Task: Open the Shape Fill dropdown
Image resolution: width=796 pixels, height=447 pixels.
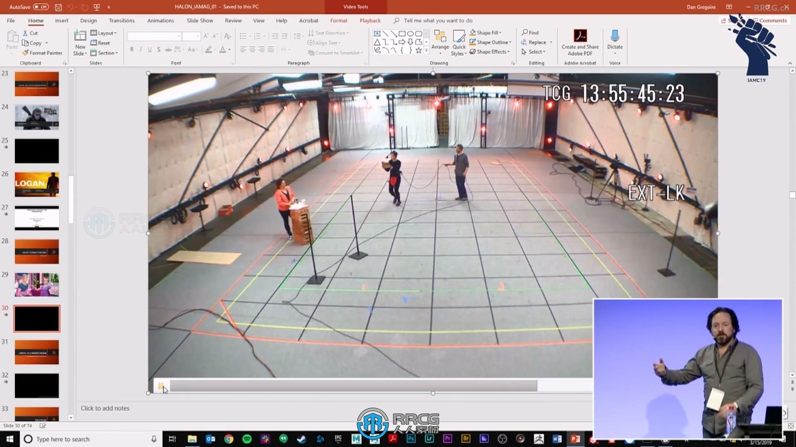Action: [485, 32]
